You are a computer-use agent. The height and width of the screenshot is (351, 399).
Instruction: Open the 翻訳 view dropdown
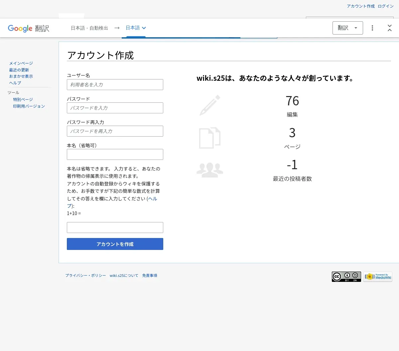click(347, 28)
